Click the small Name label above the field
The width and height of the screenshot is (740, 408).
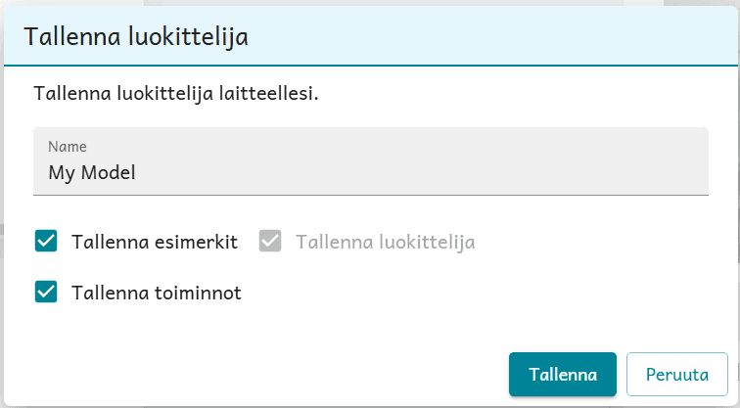point(68,147)
